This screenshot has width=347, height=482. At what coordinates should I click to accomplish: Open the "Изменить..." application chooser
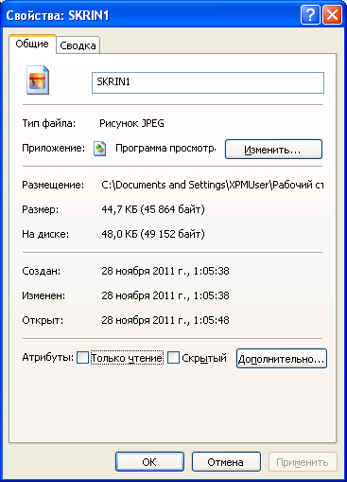coord(273,149)
